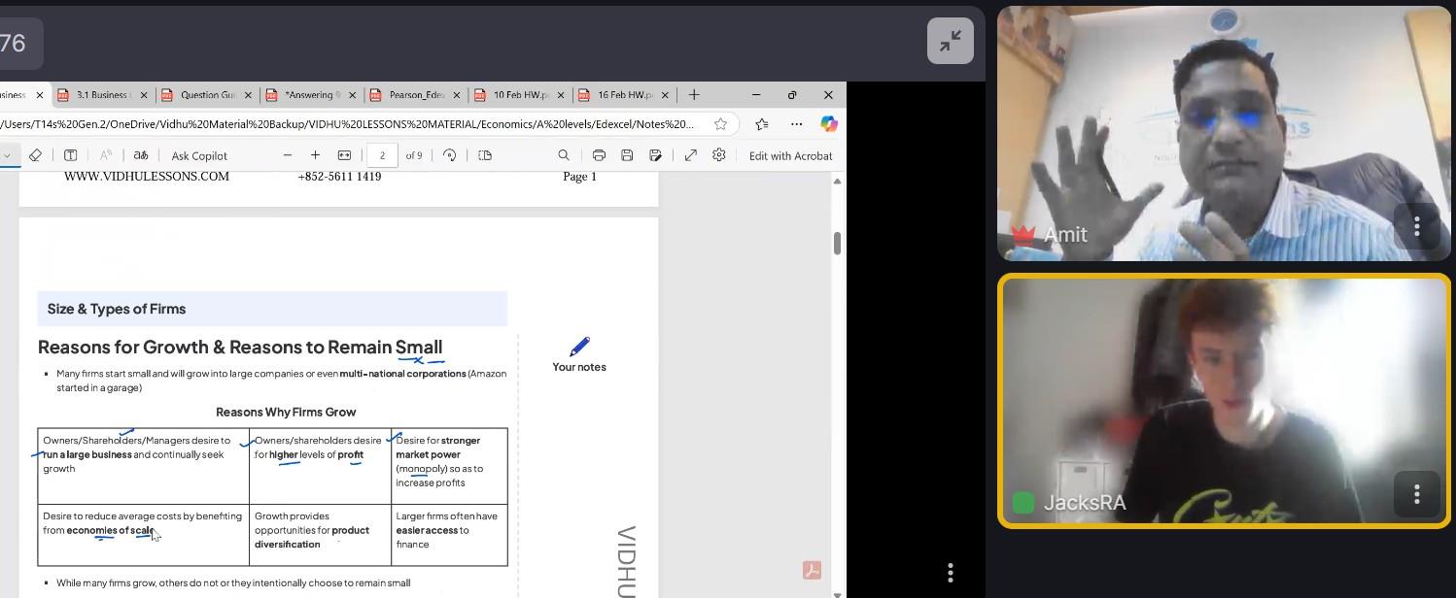Open options menu for Amit's video
This screenshot has width=1456, height=598.
[1416, 226]
